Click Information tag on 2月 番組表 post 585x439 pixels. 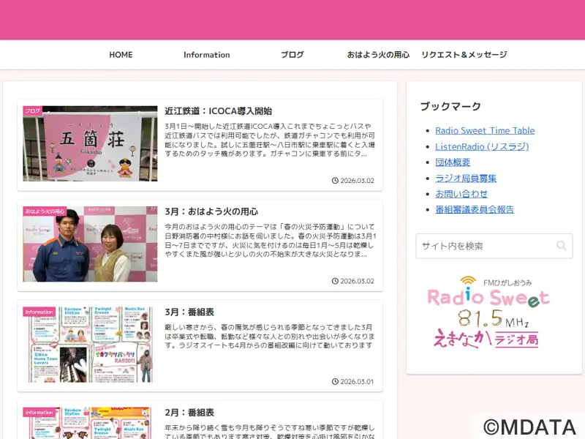39,412
